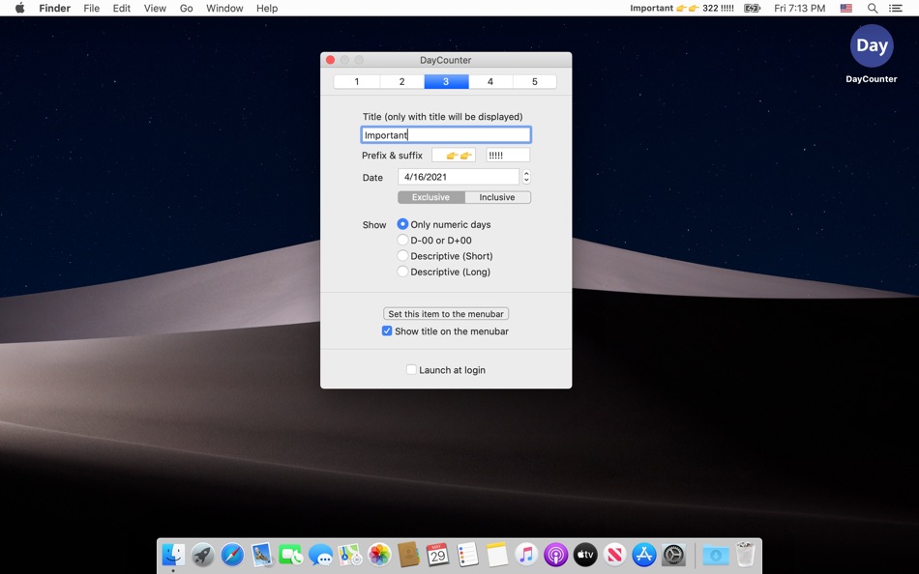Click the US flag input source icon
Viewport: 919px width, 574px height.
846,8
